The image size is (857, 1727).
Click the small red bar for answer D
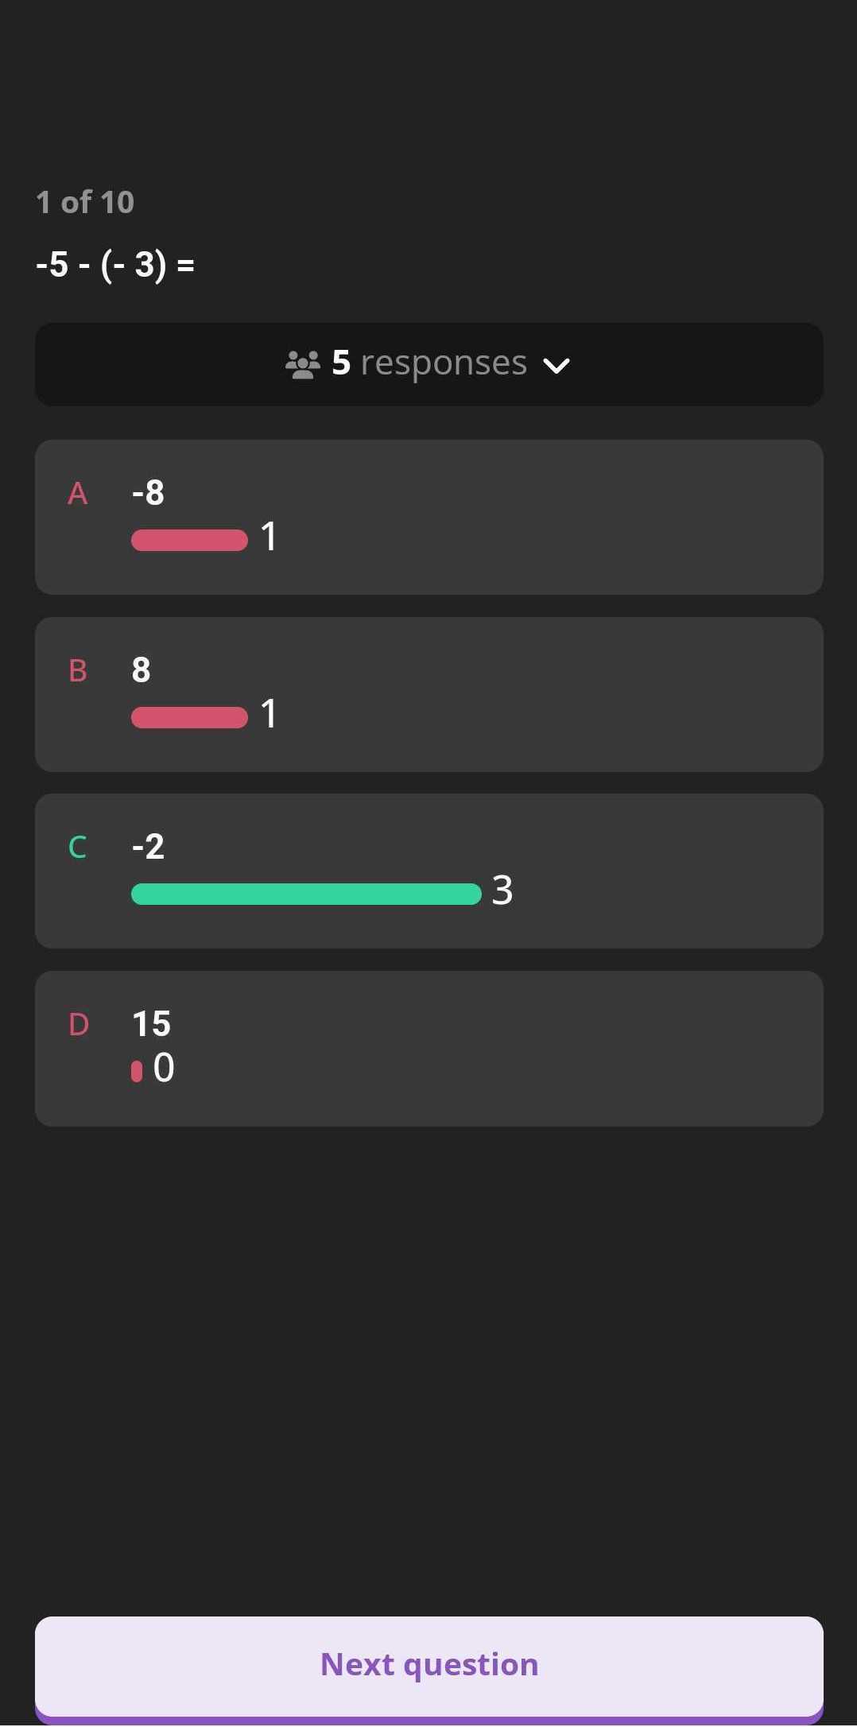137,1072
